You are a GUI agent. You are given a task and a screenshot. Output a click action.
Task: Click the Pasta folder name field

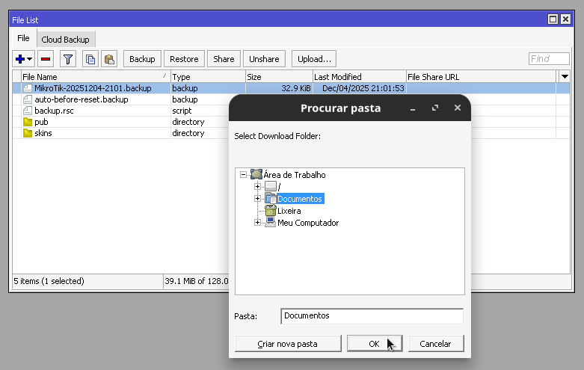click(372, 316)
